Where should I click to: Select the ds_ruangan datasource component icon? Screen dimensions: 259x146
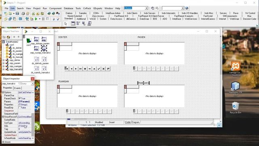[36, 68]
